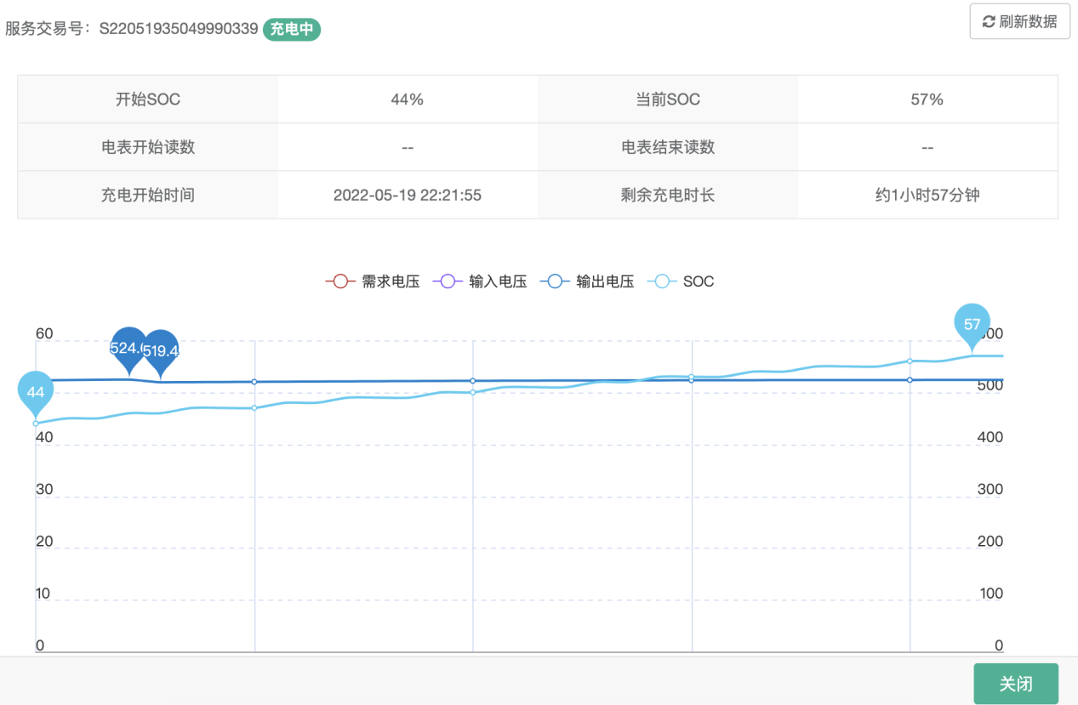Viewport: 1078px width, 705px height.
Task: Click the charging start time 2022-05-19 22:21:55
Action: (407, 195)
